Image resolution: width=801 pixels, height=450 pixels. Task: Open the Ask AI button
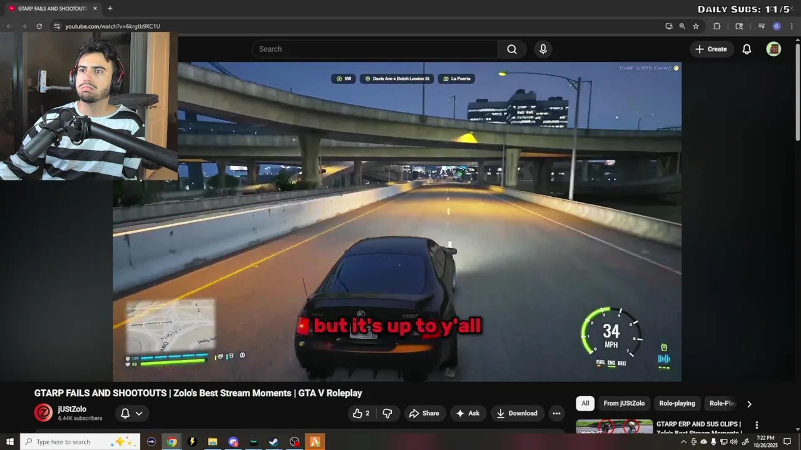(468, 413)
